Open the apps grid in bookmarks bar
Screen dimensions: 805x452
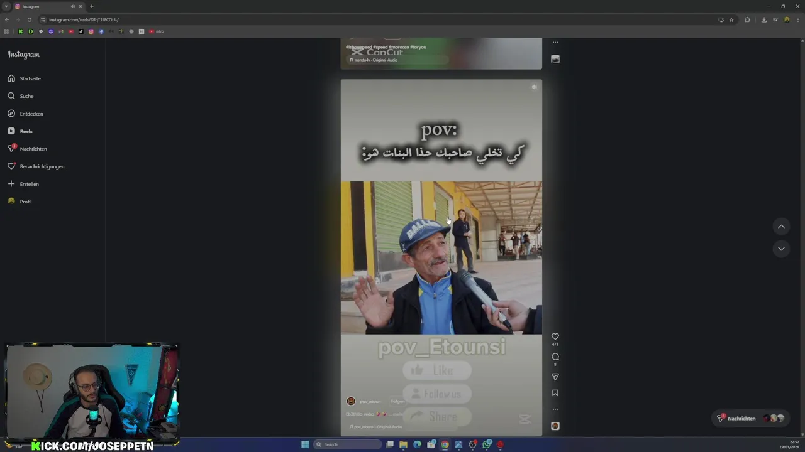tap(6, 31)
